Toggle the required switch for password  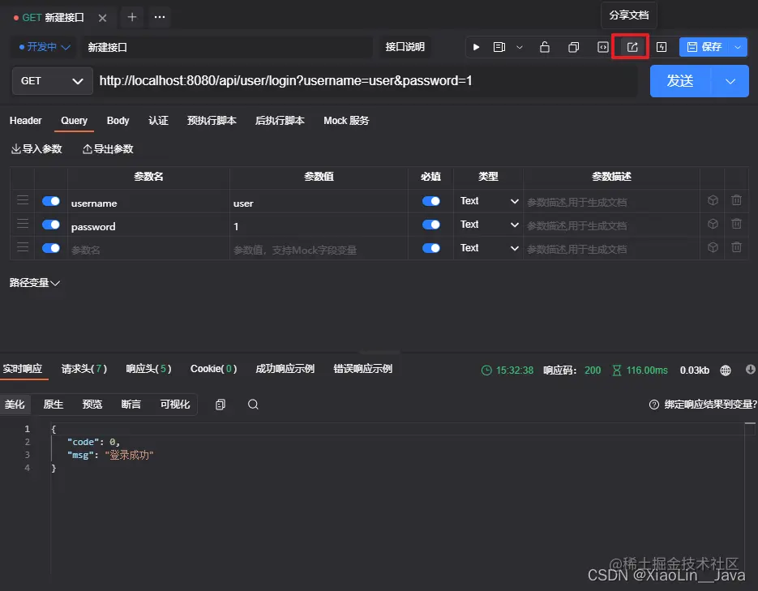(x=430, y=225)
